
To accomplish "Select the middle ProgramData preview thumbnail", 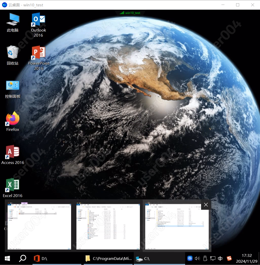I will [108, 226].
